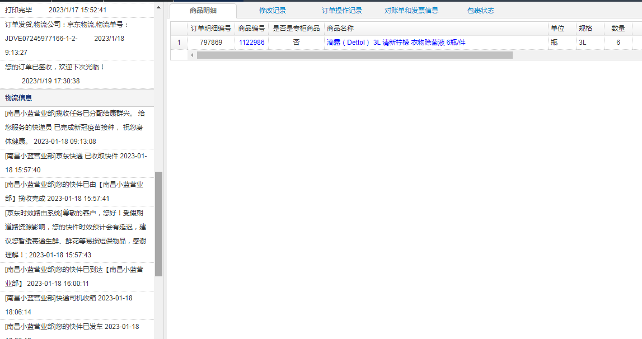Click order detail number 797869 cell
Screen dimensions: 642x339
point(211,43)
